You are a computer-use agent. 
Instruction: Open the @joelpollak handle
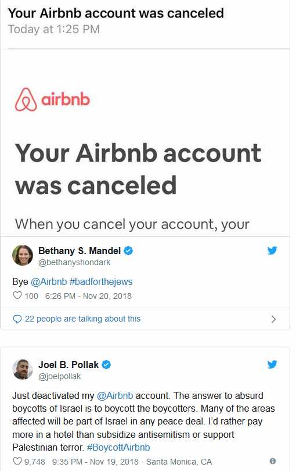pos(59,376)
